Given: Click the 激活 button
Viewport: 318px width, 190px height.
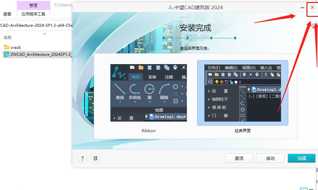Looking at the screenshot, I should (x=239, y=158).
